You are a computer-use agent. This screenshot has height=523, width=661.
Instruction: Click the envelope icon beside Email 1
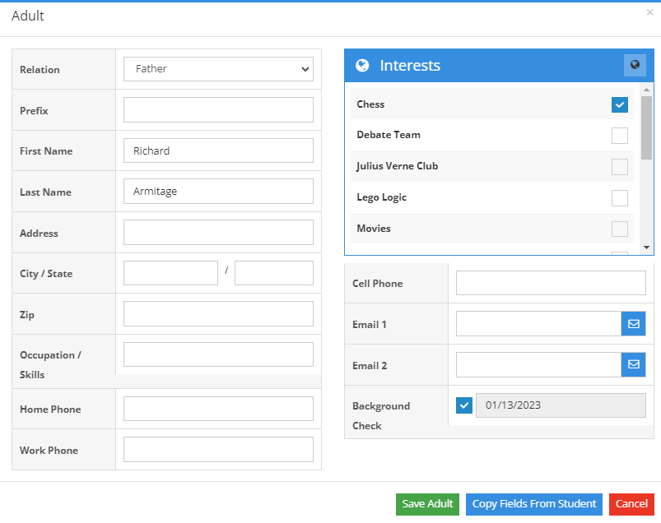633,323
